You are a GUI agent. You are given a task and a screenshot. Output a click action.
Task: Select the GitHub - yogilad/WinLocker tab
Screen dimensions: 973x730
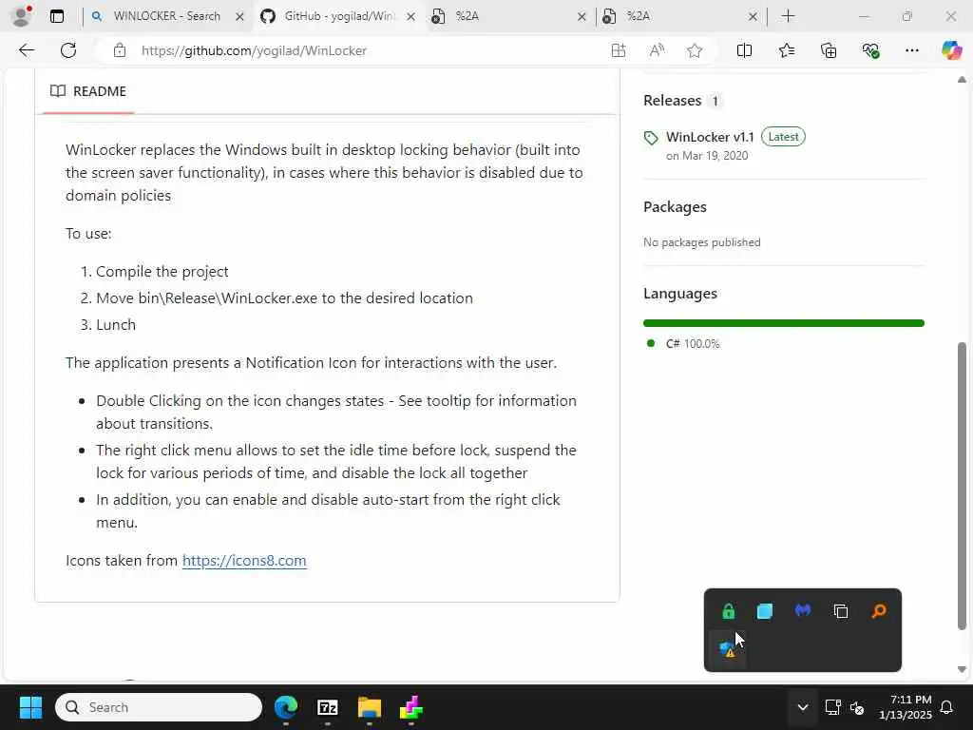338,16
